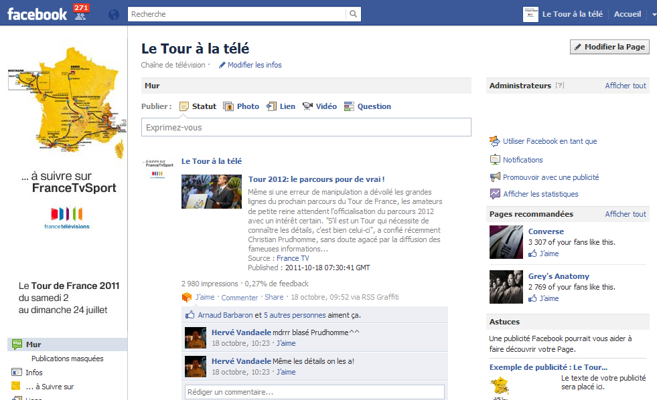Viewport: 657px width, 400px height.
Task: Click Modifier les infos link
Action: click(254, 65)
